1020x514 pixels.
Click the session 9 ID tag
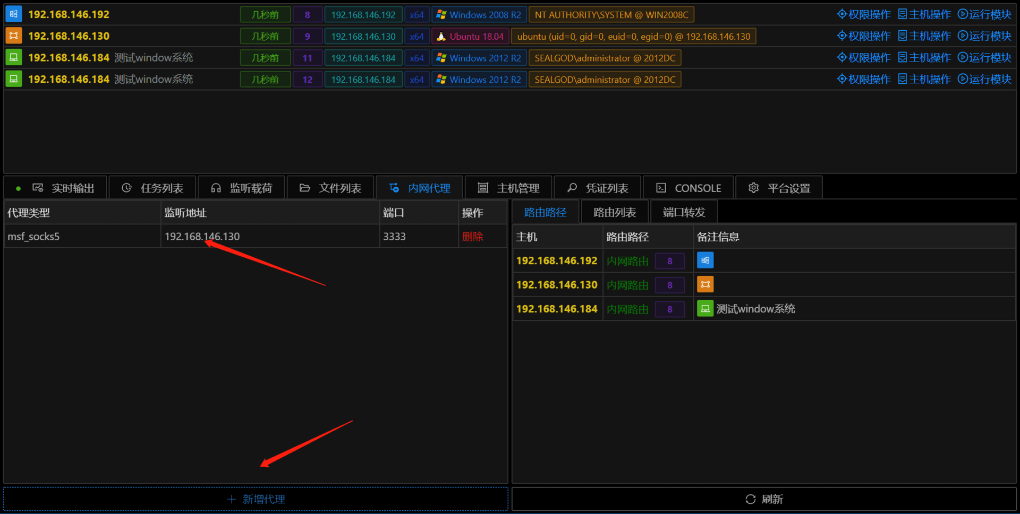pyautogui.click(x=307, y=36)
